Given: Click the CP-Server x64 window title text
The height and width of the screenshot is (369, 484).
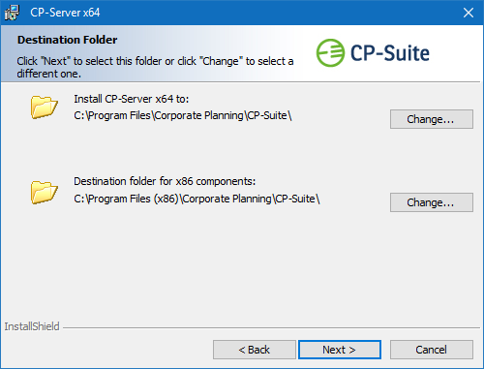Looking at the screenshot, I should (65, 13).
